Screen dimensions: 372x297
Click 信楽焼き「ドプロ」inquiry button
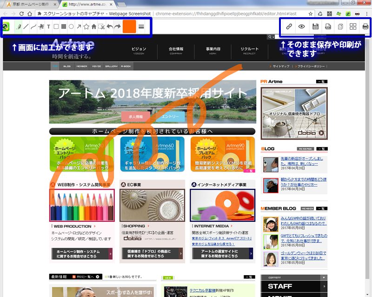pos(152,254)
